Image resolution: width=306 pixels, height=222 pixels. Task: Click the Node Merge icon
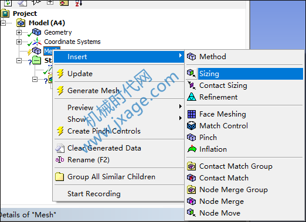point(192,201)
